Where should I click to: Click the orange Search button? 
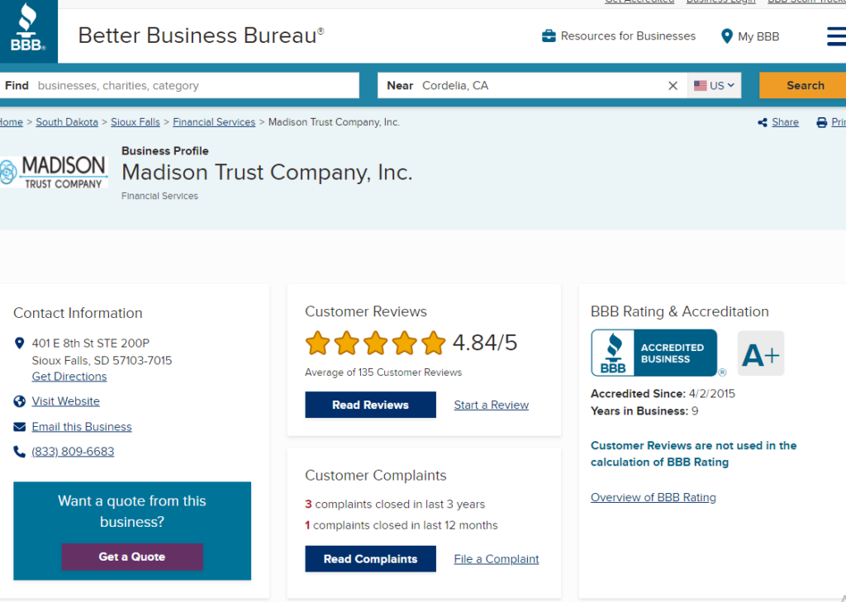point(803,85)
